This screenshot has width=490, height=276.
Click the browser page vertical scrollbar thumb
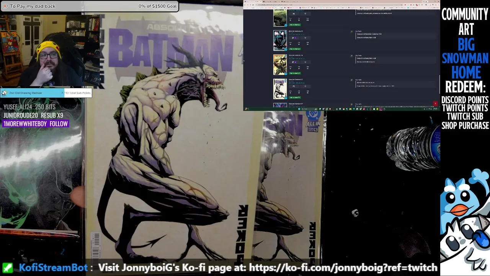tap(439, 84)
